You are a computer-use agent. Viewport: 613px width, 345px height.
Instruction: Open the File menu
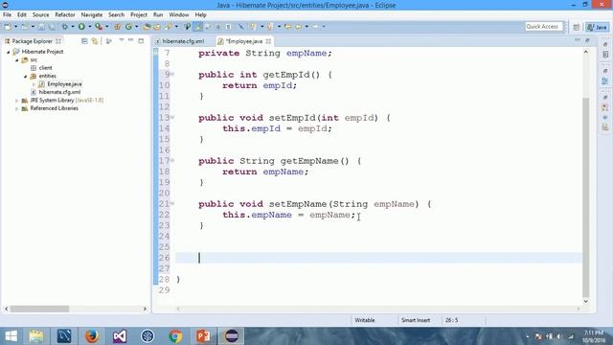click(7, 15)
